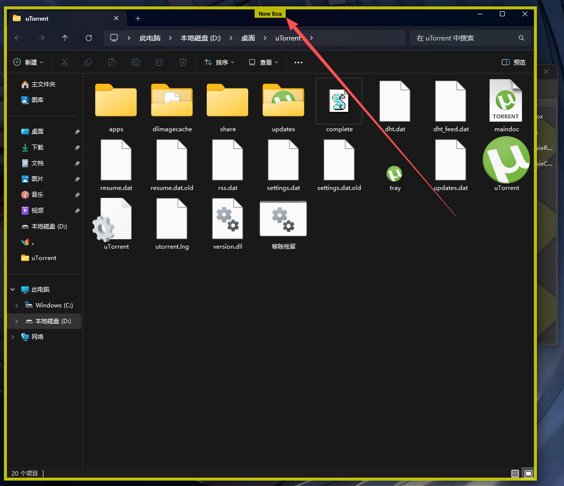564x486 pixels.
Task: Switch to details list view
Action: point(515,473)
